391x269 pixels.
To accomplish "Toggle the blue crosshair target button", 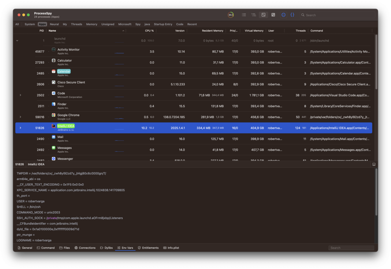I will click(284, 15).
